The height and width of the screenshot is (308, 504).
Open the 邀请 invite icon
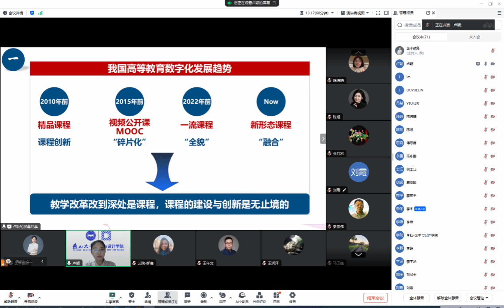[x=148, y=297]
